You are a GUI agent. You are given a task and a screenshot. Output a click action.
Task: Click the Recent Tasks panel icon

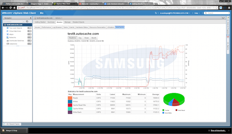[4, 124]
